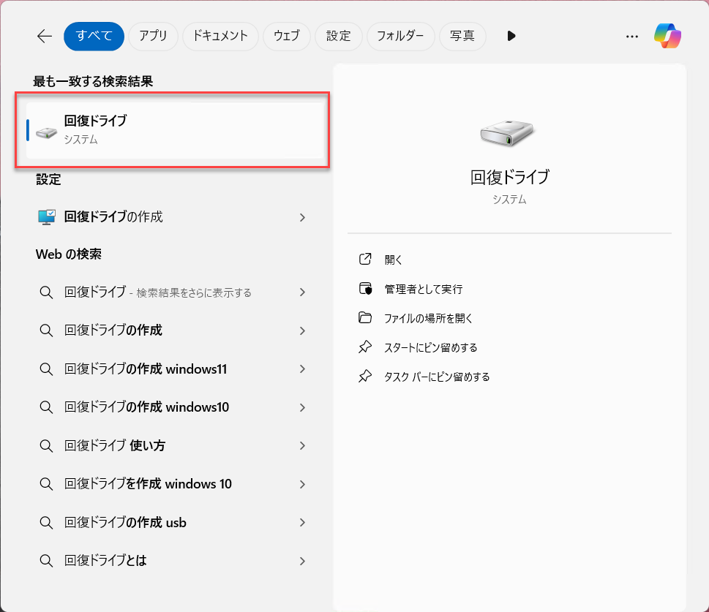Click search icon beside 回復ドライブの作成 usb
Viewport: 709px width, 612px height.
click(x=46, y=523)
